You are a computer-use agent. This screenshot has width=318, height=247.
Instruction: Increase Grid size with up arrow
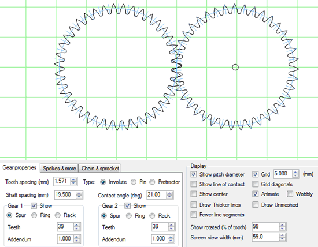pyautogui.click(x=295, y=172)
